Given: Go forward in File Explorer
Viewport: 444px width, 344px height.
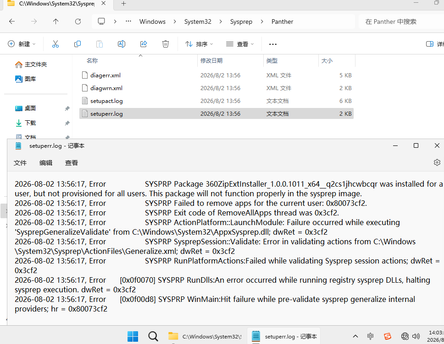Looking at the screenshot, I should [34, 21].
